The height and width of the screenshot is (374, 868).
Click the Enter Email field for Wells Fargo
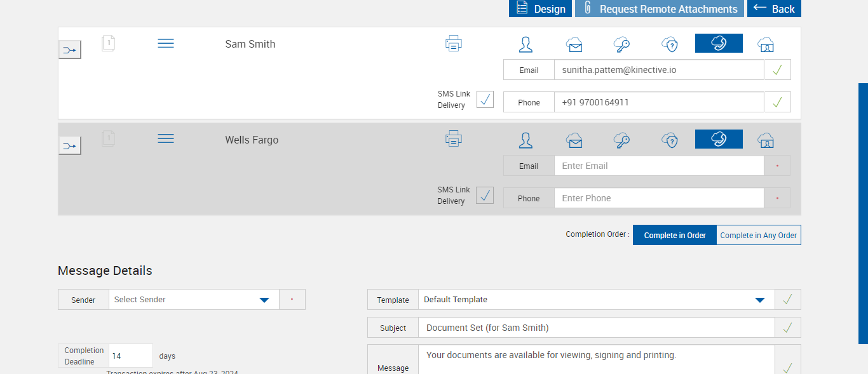pyautogui.click(x=658, y=166)
